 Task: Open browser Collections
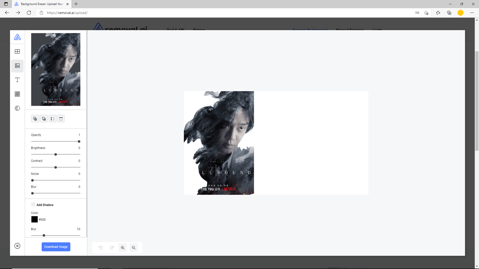point(449,13)
